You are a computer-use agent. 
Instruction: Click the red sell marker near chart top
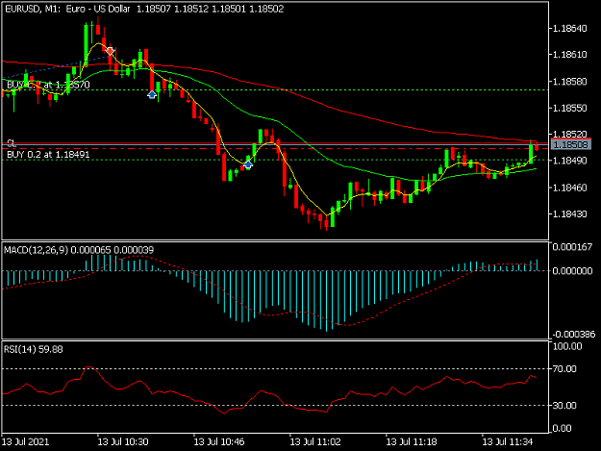[110, 51]
